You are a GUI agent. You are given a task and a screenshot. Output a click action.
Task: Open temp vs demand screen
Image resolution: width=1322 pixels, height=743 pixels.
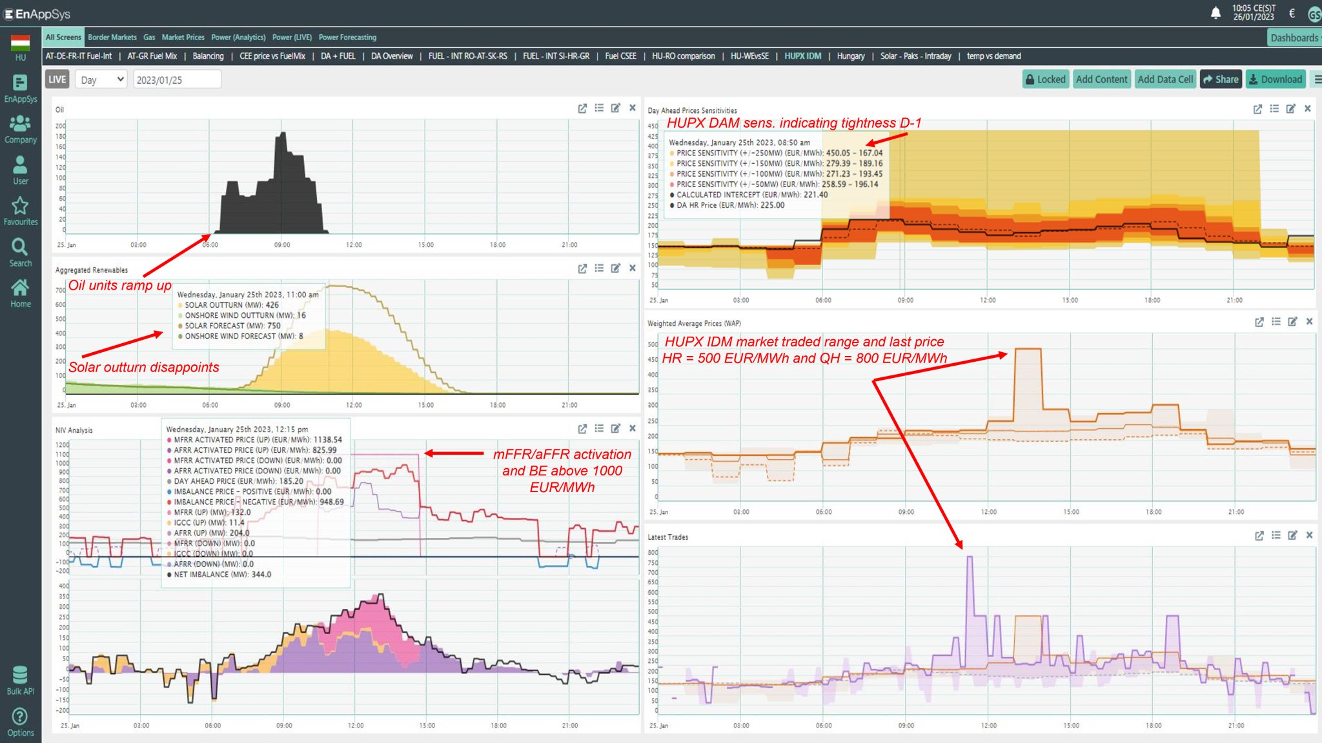[x=994, y=56]
